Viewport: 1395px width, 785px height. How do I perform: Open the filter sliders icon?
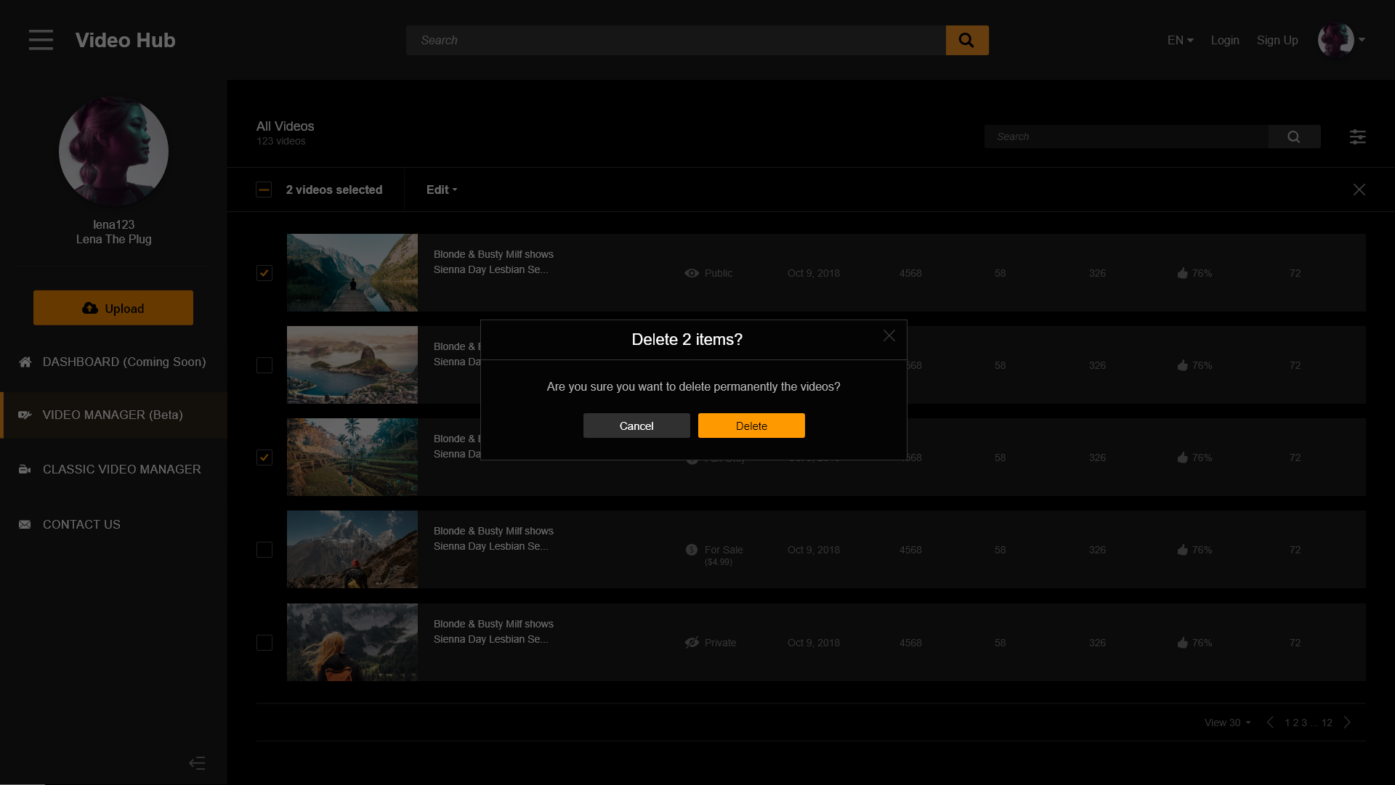1357,137
